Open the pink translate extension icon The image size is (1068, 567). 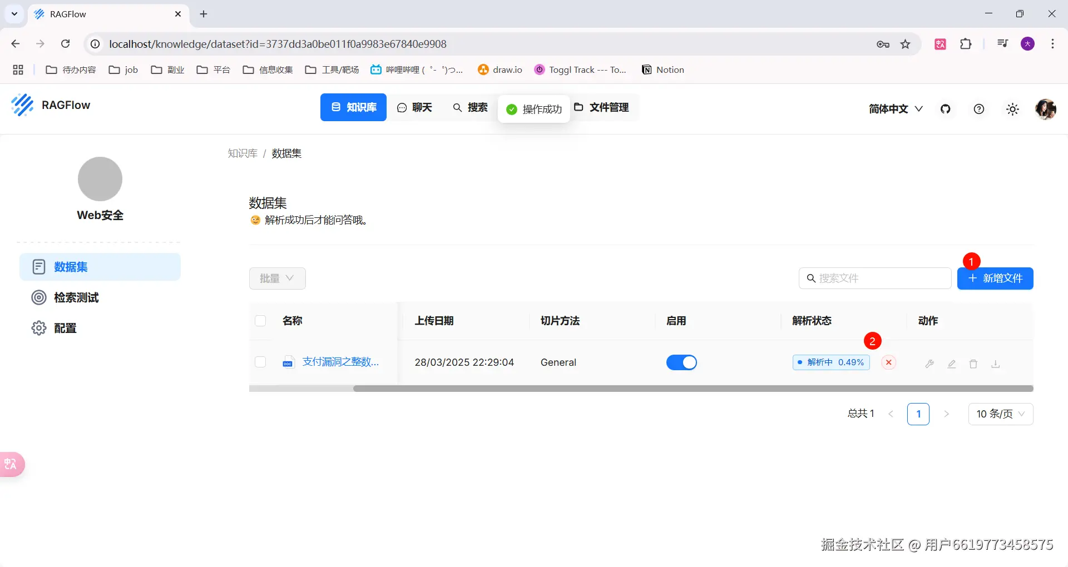[x=941, y=44]
